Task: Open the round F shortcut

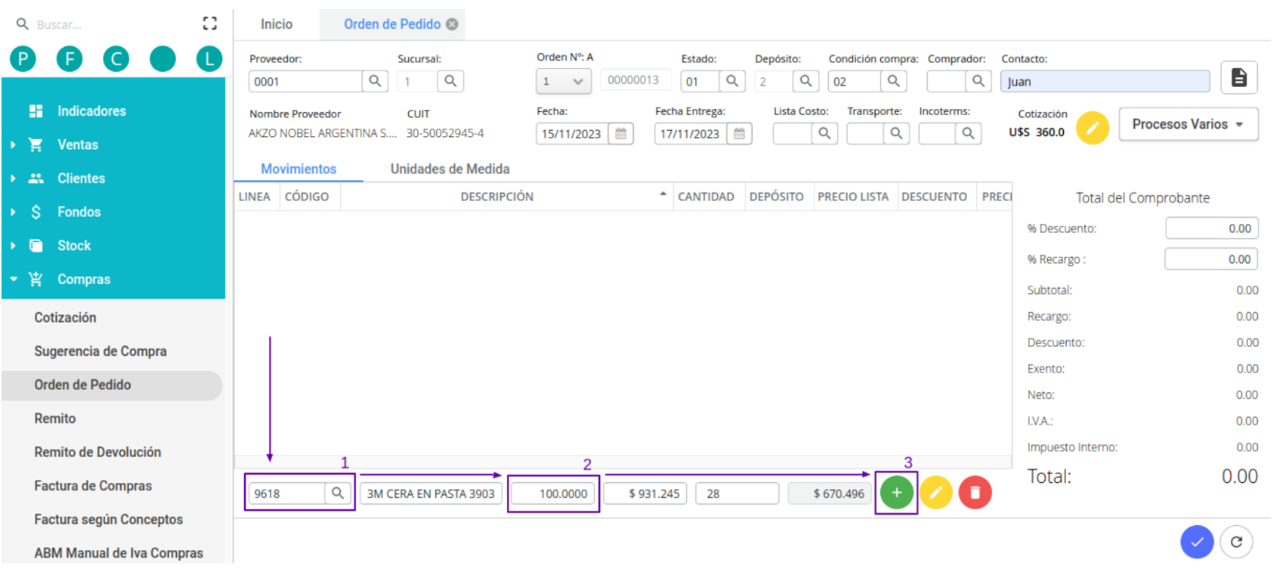Action: (x=69, y=59)
